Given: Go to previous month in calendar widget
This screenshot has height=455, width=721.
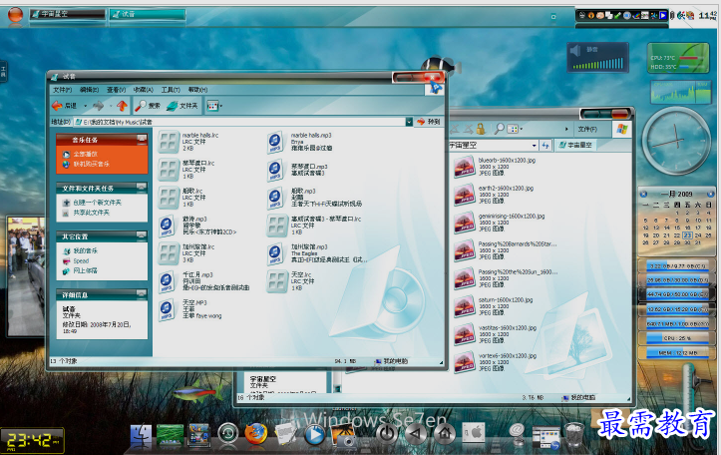Looking at the screenshot, I should (644, 195).
